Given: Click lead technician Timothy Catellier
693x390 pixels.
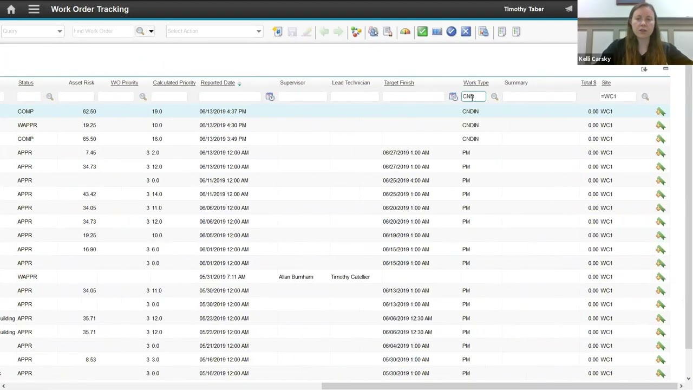Looking at the screenshot, I should pyautogui.click(x=350, y=277).
